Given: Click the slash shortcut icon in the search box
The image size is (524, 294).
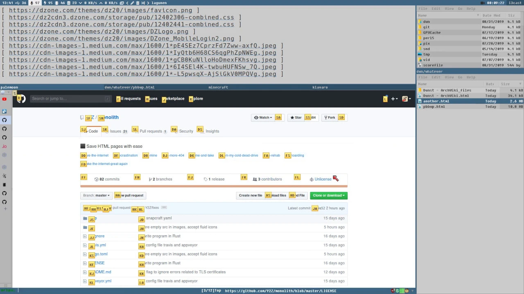Looking at the screenshot, I should coord(107,99).
